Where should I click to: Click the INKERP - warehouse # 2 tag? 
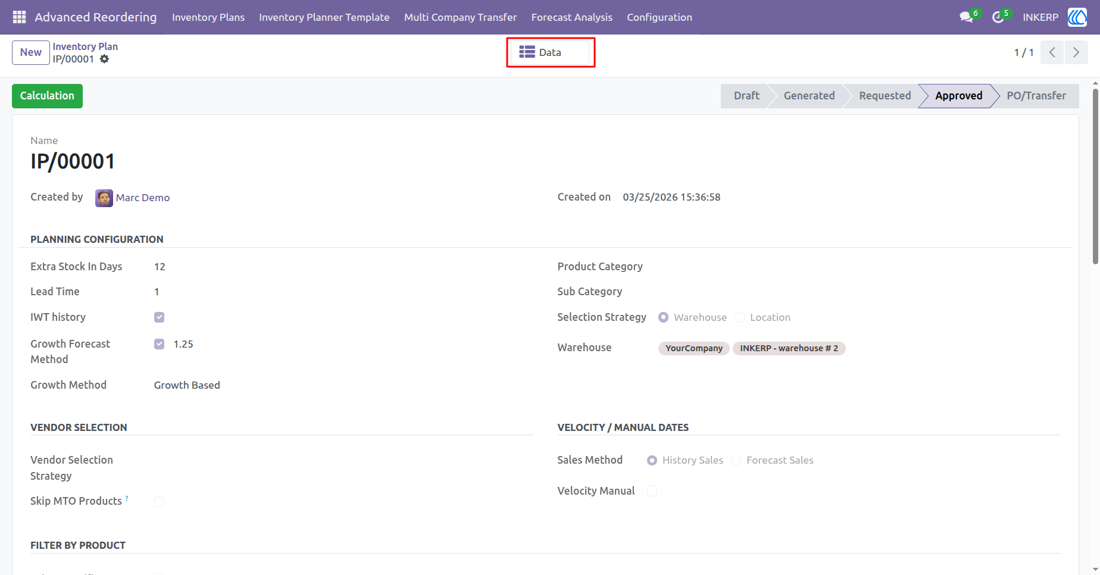[x=789, y=348]
